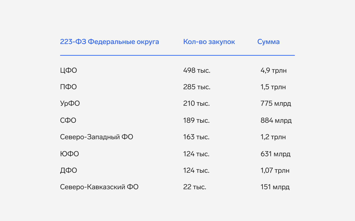Select the УрФО row label
Image resolution: width=355 pixels, height=221 pixels.
pyautogui.click(x=70, y=103)
